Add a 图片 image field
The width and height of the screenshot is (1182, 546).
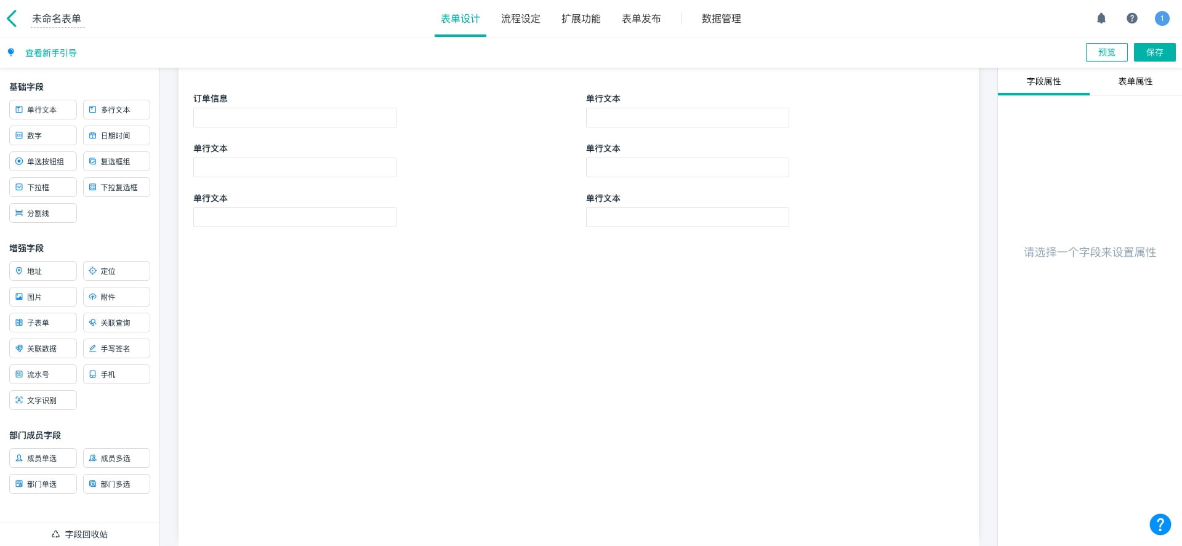tap(43, 297)
